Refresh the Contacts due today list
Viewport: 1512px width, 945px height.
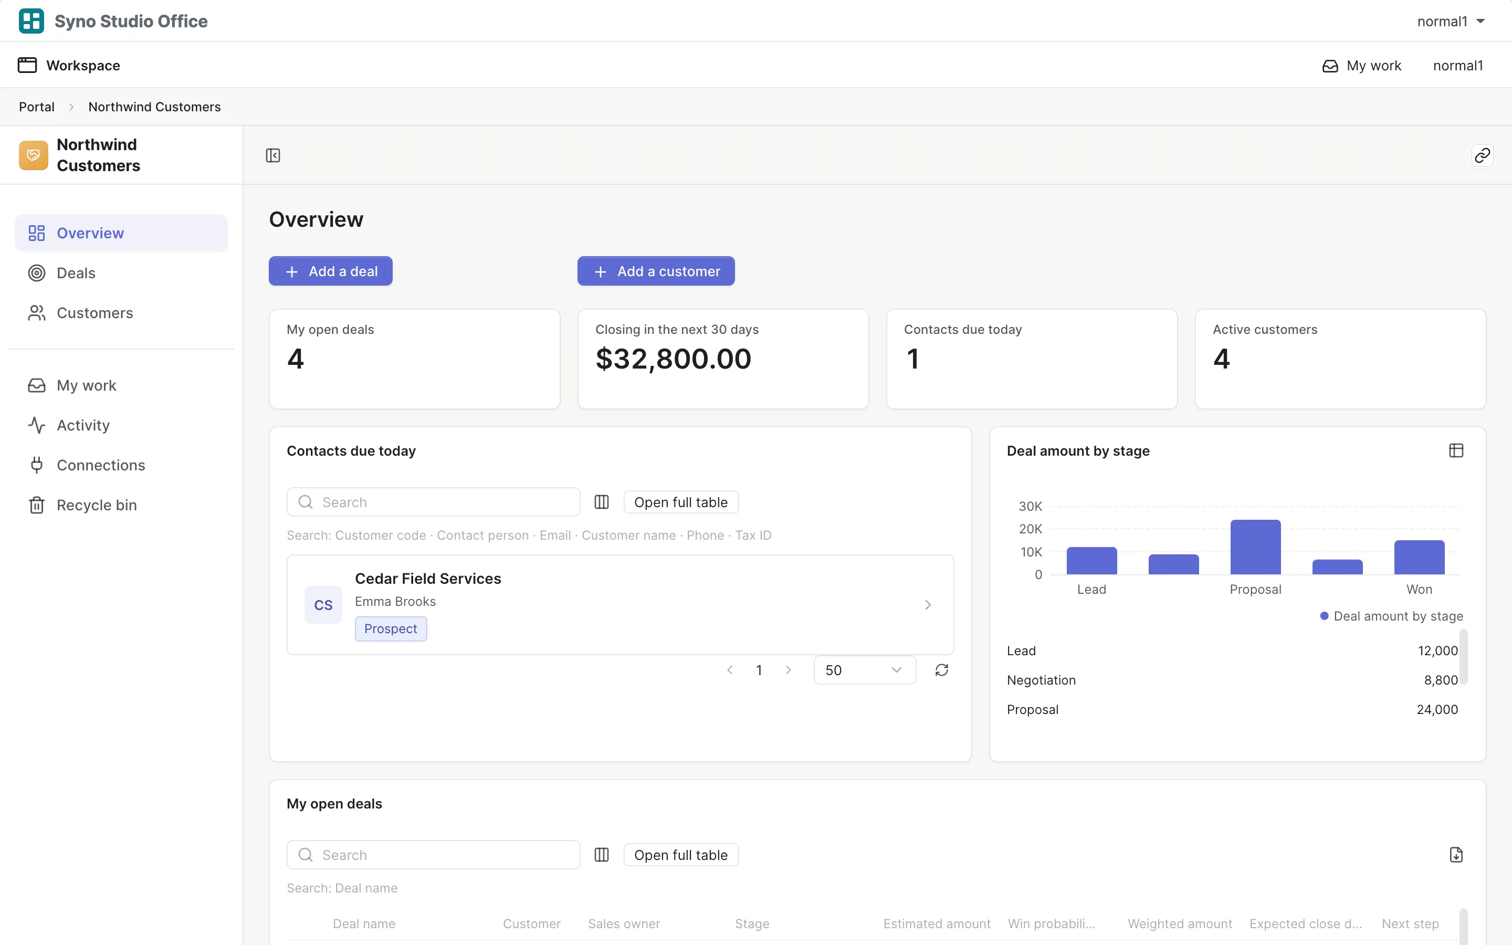pos(941,670)
